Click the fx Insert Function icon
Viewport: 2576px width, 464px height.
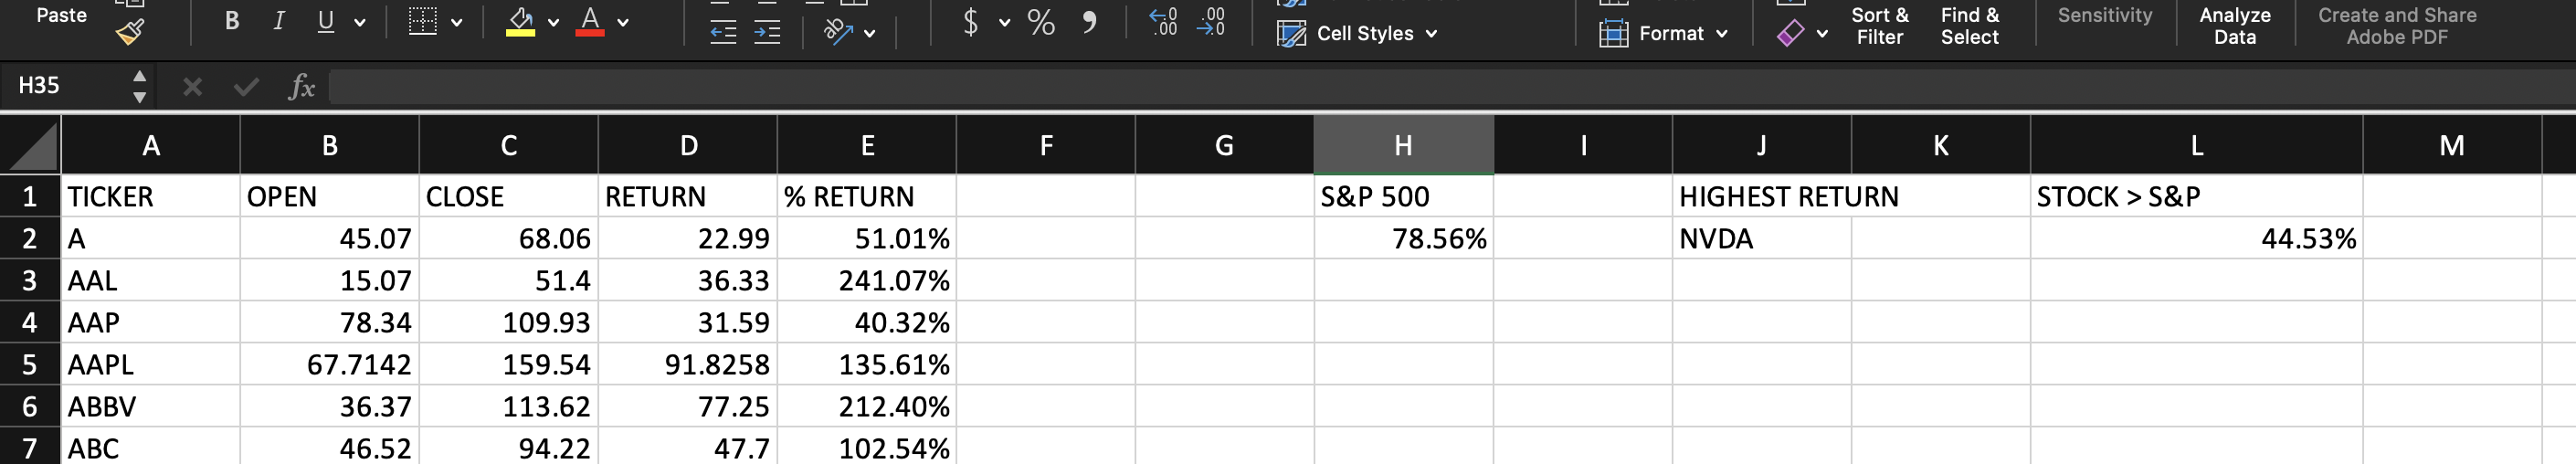point(301,87)
